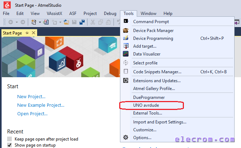Open the Help menu
This screenshot has width=241, height=148.
168,14
